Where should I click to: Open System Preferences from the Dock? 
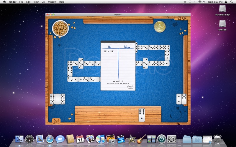(172, 139)
